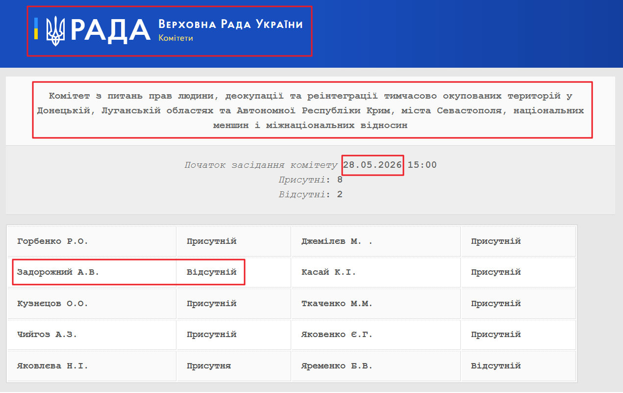The width and height of the screenshot is (623, 393).
Task: Select the Задорожний А.В. name cell
Action: tap(92, 272)
